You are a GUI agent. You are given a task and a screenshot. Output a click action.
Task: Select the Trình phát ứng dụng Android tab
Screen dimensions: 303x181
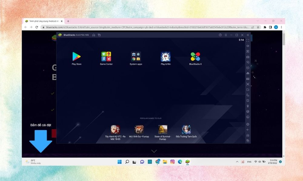(x=44, y=21)
